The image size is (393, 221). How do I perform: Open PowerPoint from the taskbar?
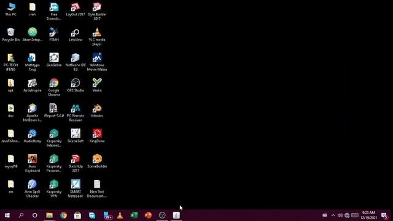(148, 215)
